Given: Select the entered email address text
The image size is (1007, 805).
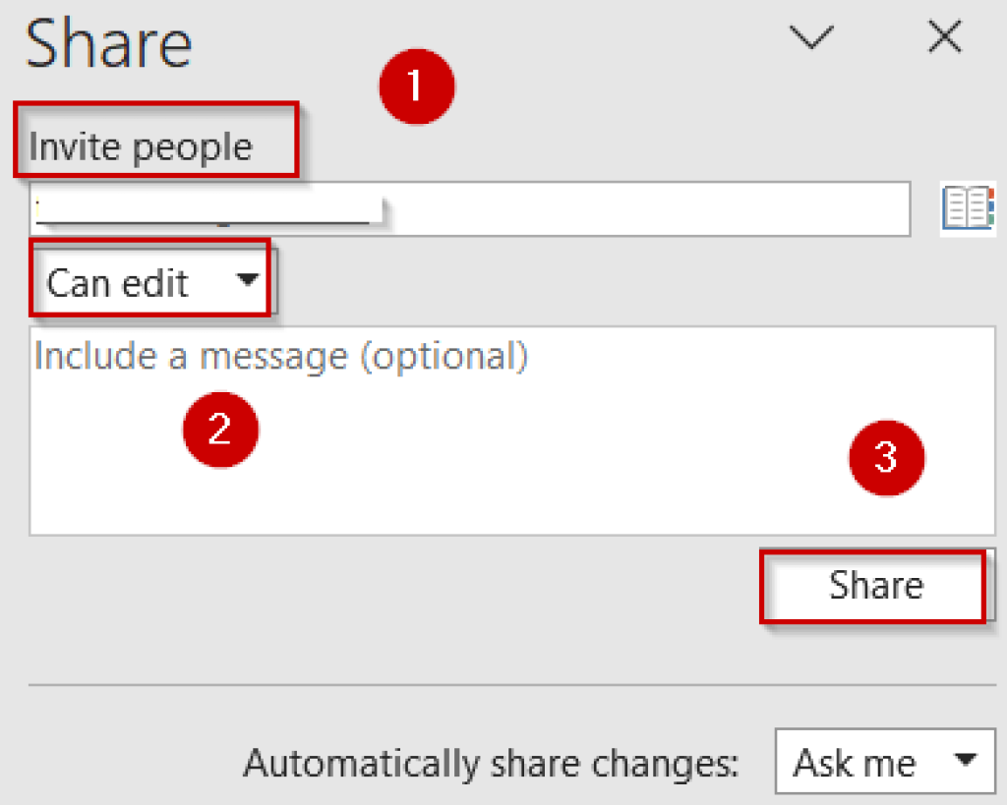Looking at the screenshot, I should point(207,209).
